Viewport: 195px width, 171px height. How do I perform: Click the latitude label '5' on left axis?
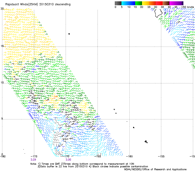click(x=2, y=119)
